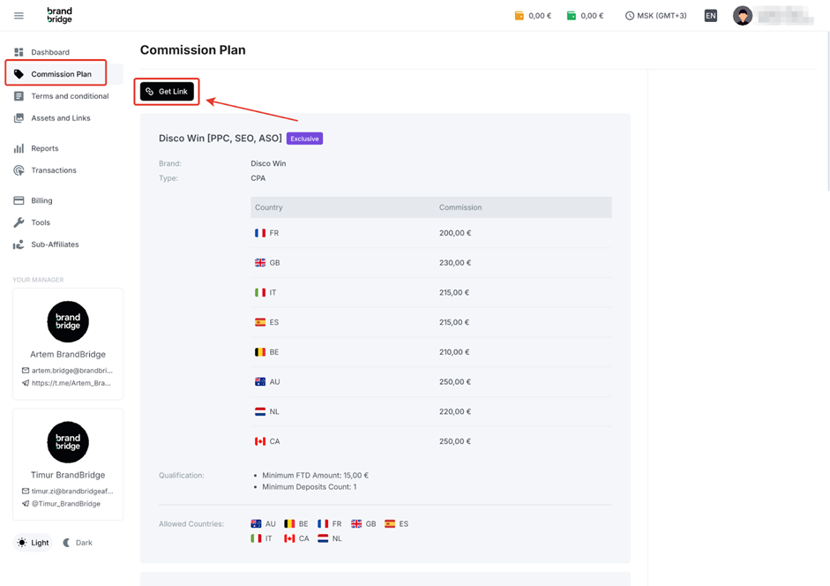The height and width of the screenshot is (586, 830).
Task: Click the Italy flag in IT commission row
Action: (x=260, y=292)
